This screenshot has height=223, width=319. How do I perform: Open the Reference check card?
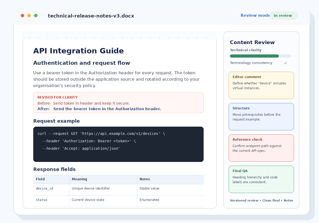click(261, 148)
